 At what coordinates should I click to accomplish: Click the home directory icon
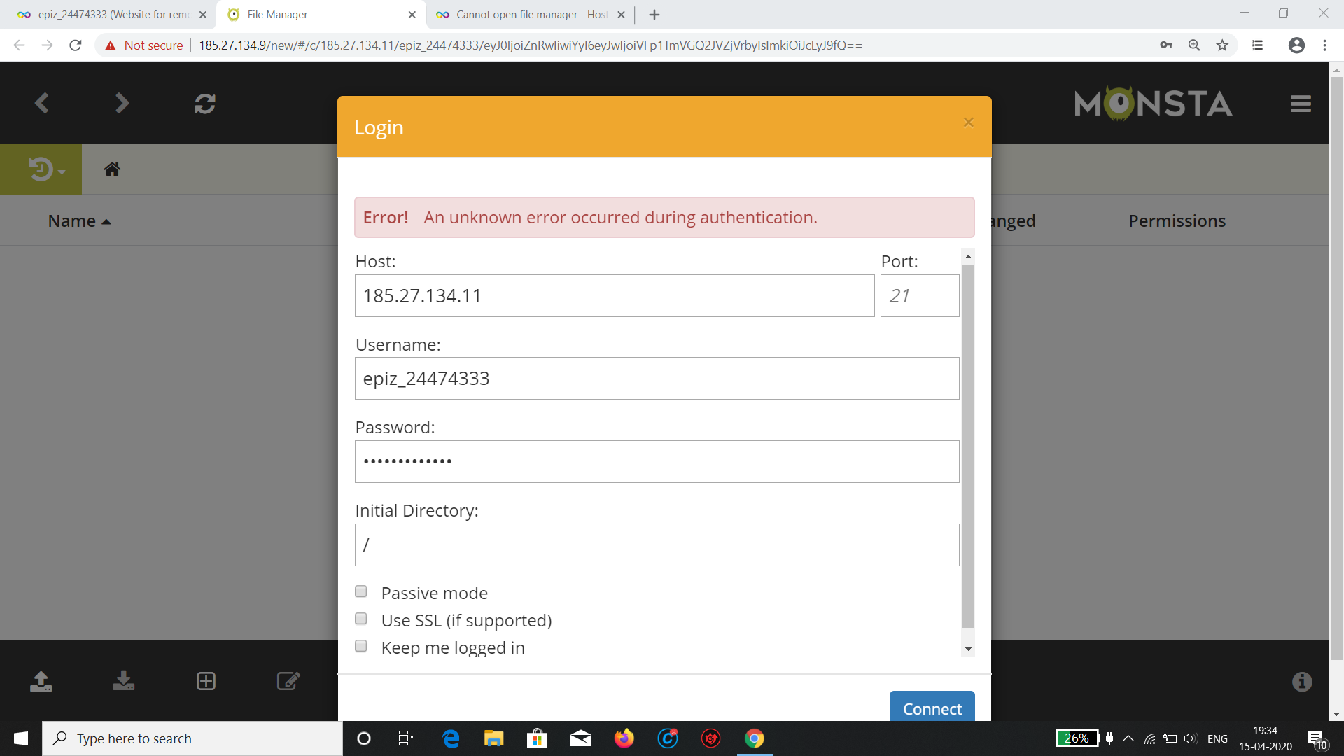pos(112,169)
